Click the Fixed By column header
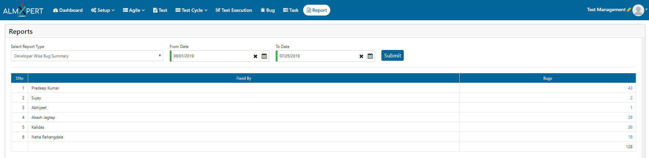The image size is (649, 158). (244, 78)
